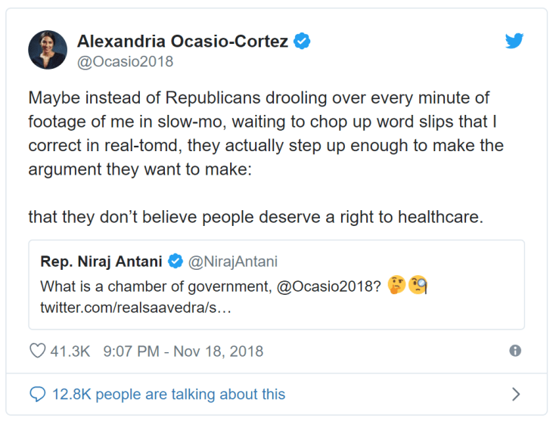Click the heart icon to like the tweet
The image size is (556, 421).
tap(37, 351)
